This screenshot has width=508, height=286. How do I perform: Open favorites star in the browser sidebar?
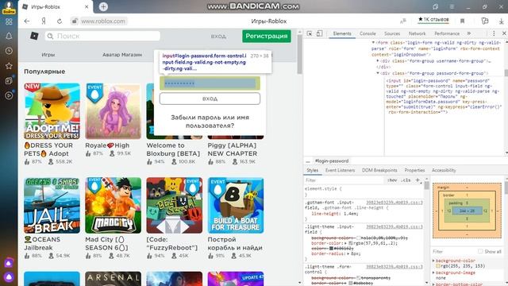(9, 66)
